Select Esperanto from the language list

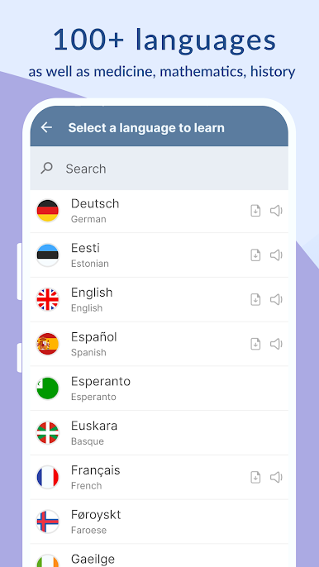(x=159, y=388)
